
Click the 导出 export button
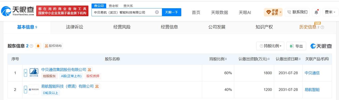(x=296, y=46)
